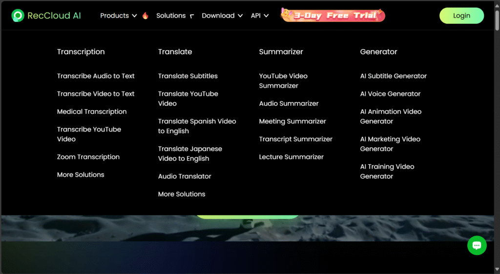The image size is (500, 274).
Task: Choose AI Voice Generator
Action: point(390,94)
